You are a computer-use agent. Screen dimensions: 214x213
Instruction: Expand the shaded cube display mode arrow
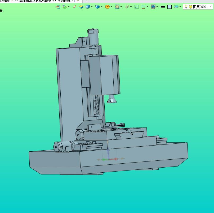[x=92, y=7]
